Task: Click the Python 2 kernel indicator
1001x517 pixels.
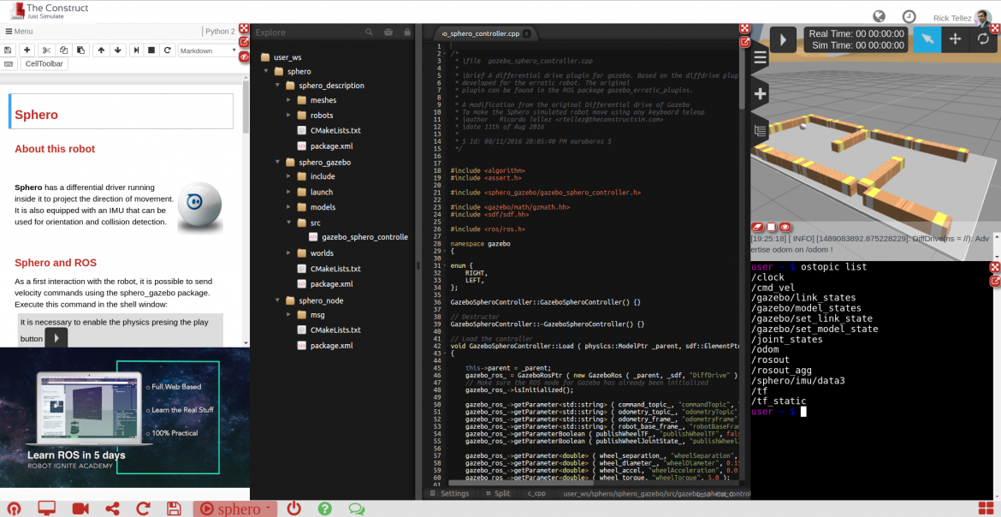Action: (x=220, y=32)
